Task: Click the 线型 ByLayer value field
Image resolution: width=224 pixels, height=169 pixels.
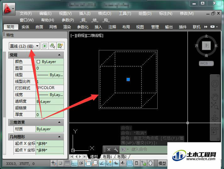Action: [x=50, y=75]
